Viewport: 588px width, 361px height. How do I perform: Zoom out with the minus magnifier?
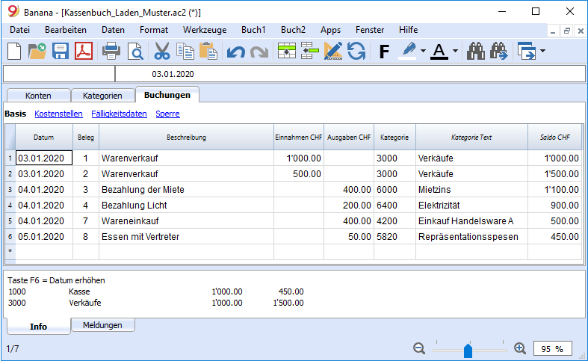tap(419, 348)
